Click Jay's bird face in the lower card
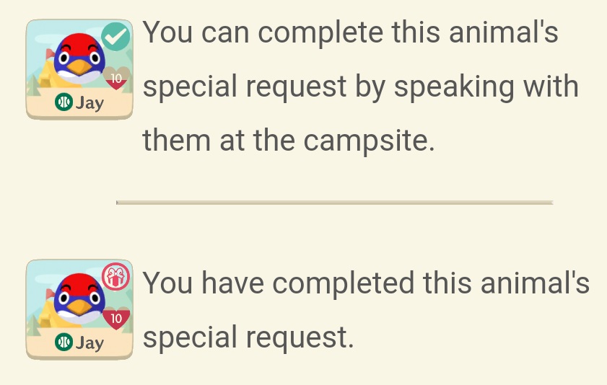This screenshot has height=385, width=607. 79,298
